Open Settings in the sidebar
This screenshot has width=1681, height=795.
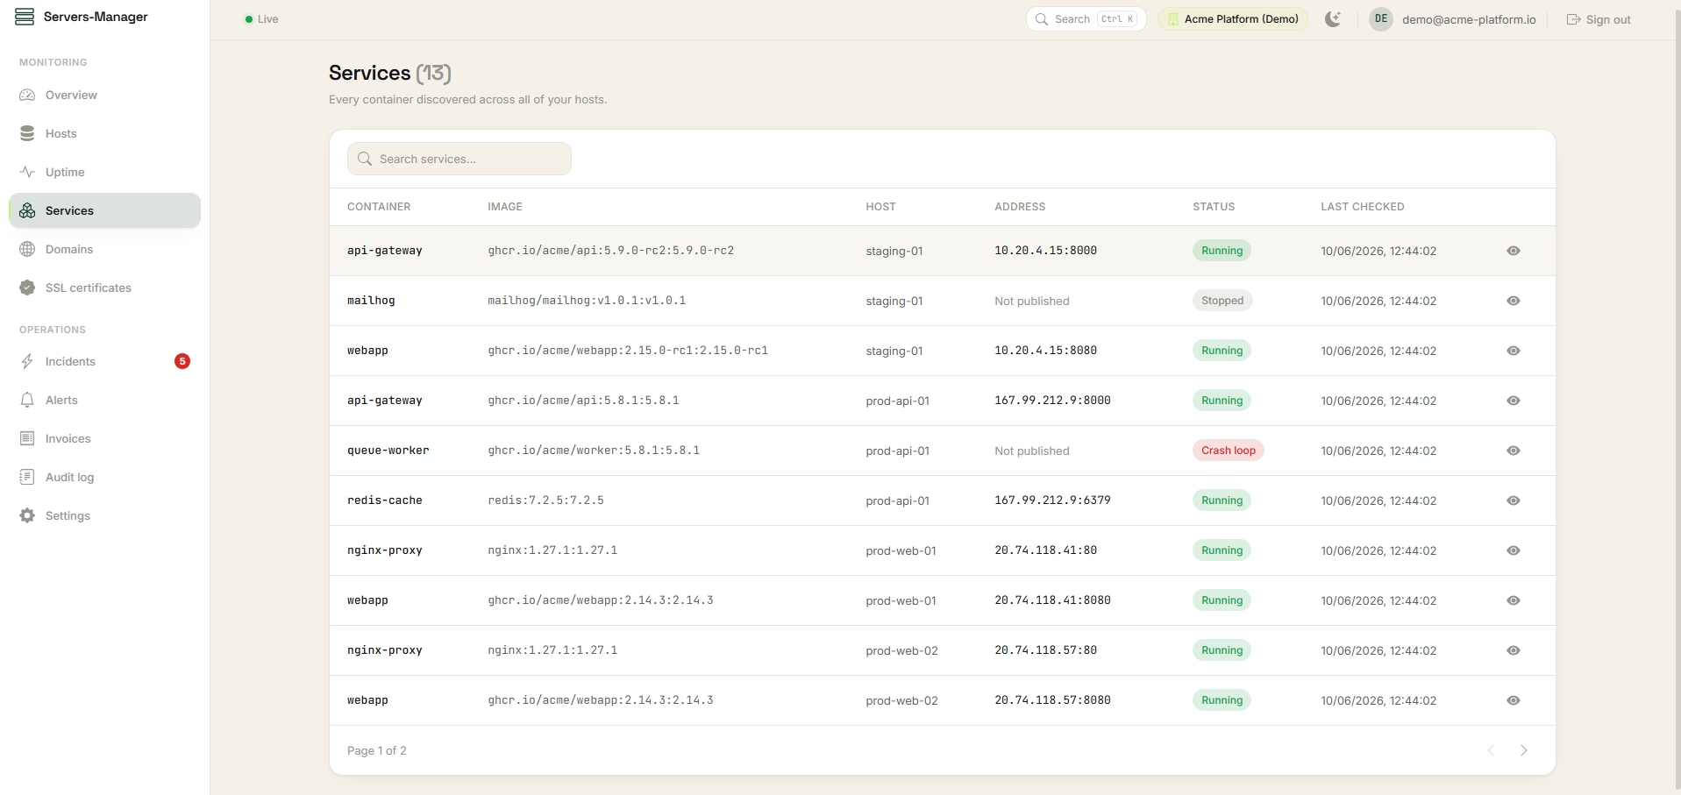coord(104,515)
